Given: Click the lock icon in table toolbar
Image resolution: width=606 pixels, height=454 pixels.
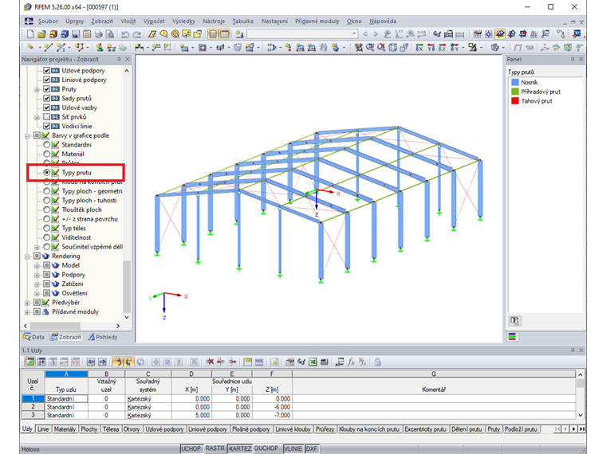Looking at the screenshot, I should point(378,362).
